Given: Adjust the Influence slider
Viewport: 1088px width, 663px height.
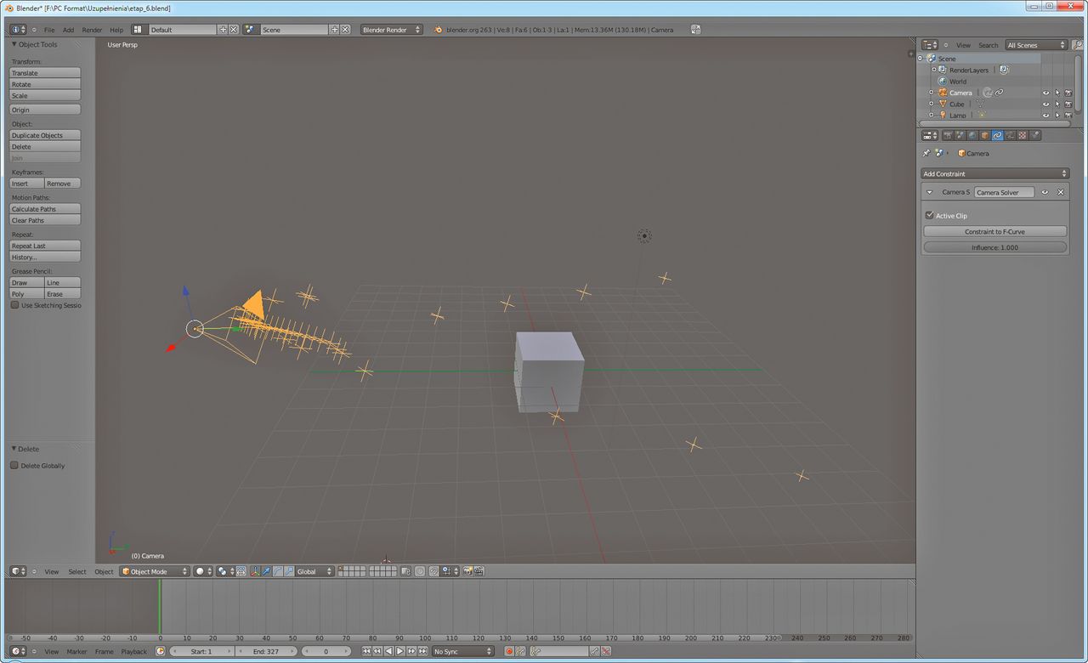Looking at the screenshot, I should 995,247.
